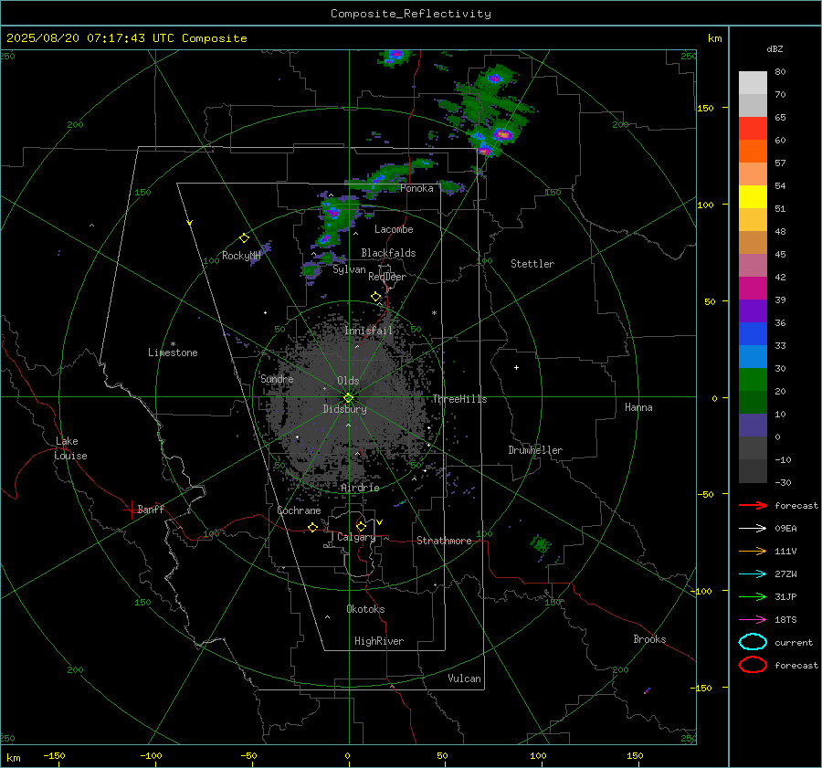Click the Stettler label
The width and height of the screenshot is (822, 768).
pyautogui.click(x=532, y=264)
